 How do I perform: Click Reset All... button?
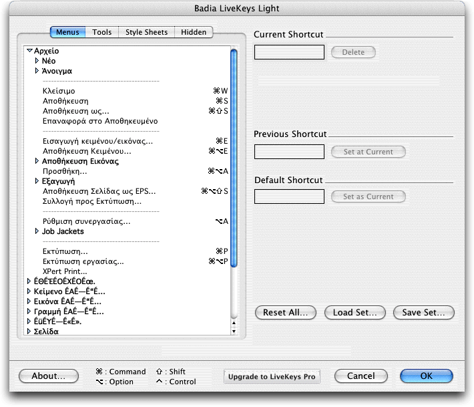[x=286, y=312]
